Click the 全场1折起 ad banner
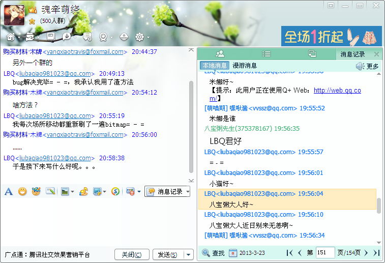This screenshot has height=263, width=385. pos(332,36)
